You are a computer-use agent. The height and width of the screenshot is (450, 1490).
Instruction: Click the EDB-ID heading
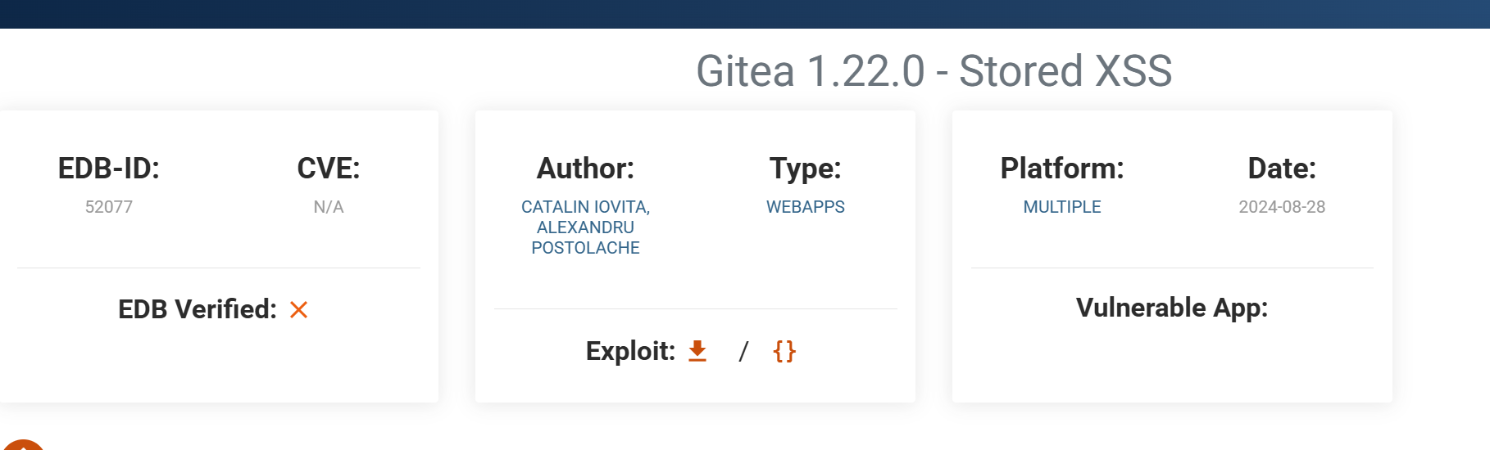(x=109, y=169)
